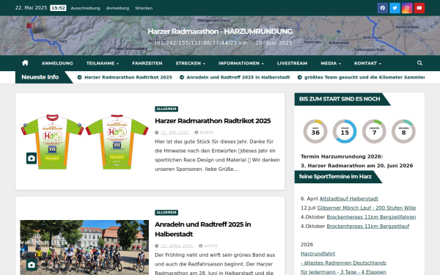Screen dimensions: 440x275
Task: Open the Twitter social icon
Action: coord(395,8)
